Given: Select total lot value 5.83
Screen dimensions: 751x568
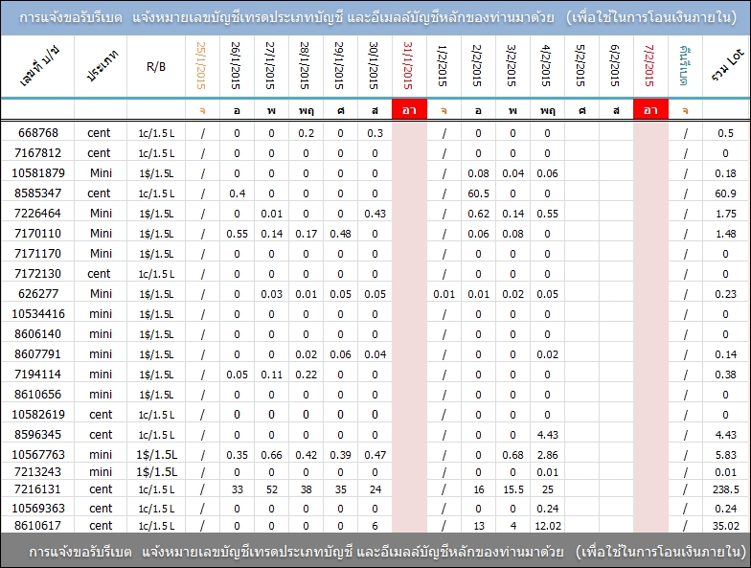Looking at the screenshot, I should click(x=726, y=454).
